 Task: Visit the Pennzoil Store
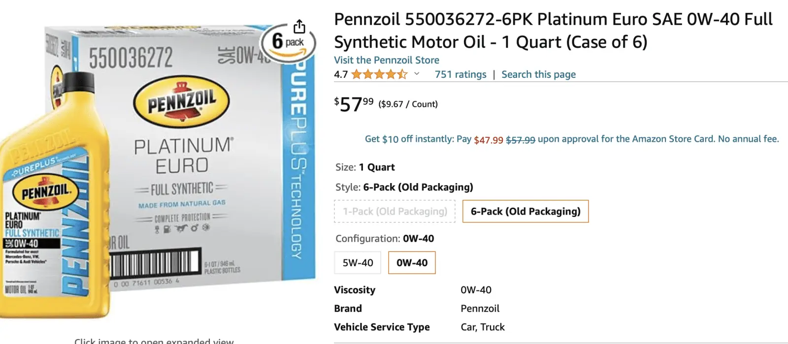pos(387,60)
